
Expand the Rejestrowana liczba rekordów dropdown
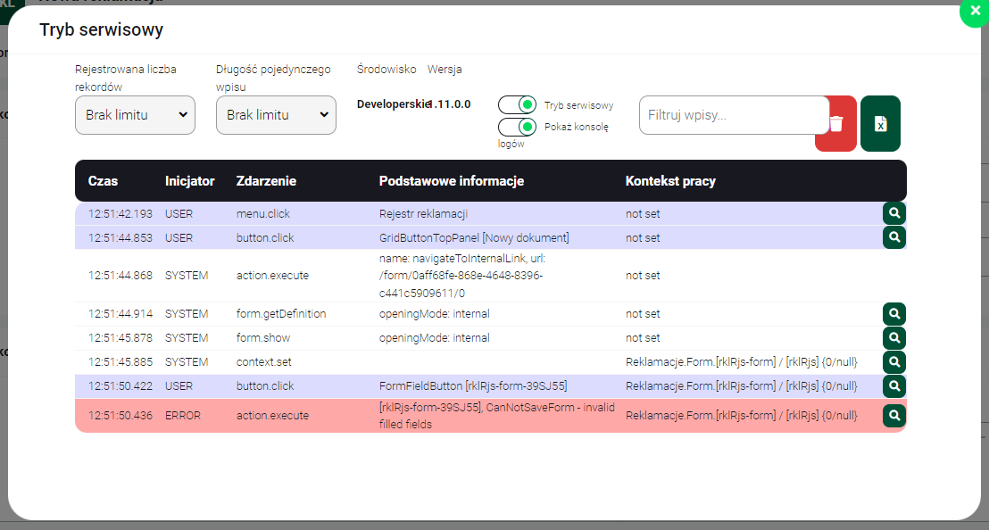click(135, 115)
